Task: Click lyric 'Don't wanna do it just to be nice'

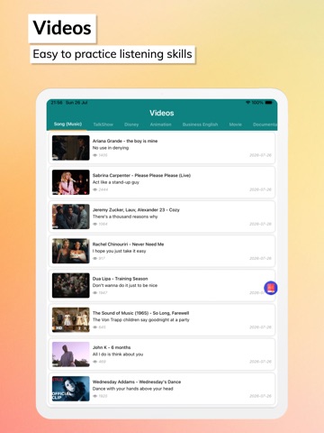Action: [125, 285]
